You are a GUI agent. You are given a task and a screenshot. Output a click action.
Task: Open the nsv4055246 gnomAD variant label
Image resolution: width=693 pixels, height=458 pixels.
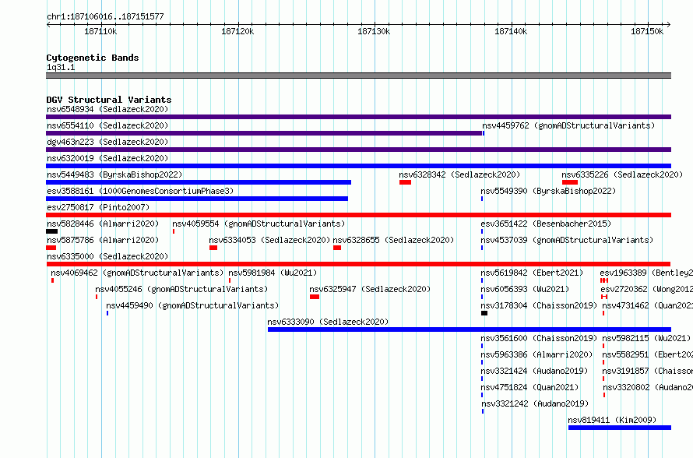[x=181, y=289]
